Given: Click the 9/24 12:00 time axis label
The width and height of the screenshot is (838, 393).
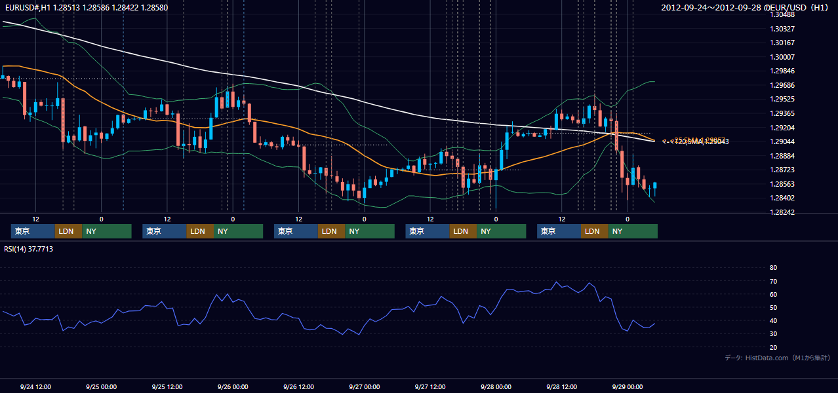Looking at the screenshot, I should (x=35, y=386).
